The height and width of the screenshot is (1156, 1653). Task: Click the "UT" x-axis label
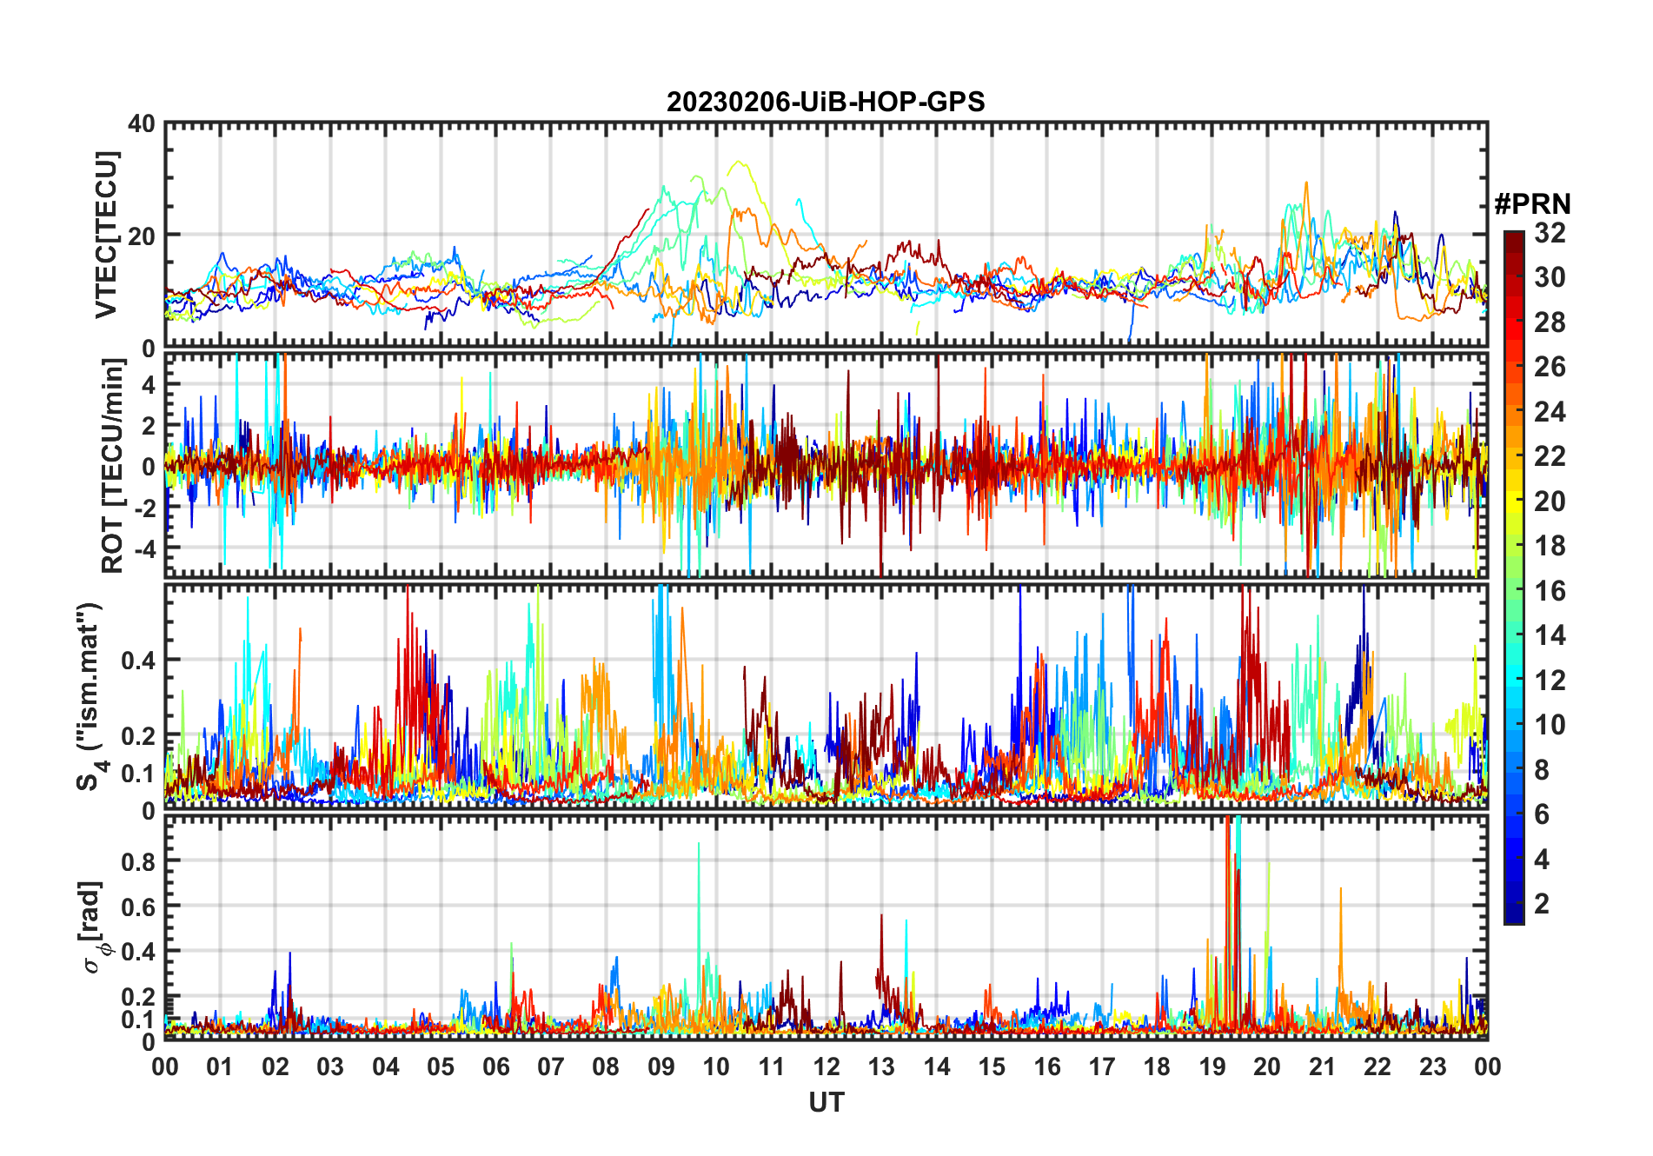pos(826,1103)
